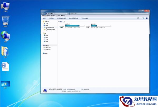
Task: Open the 文件(F) menu
Action: click(x=44, y=16)
